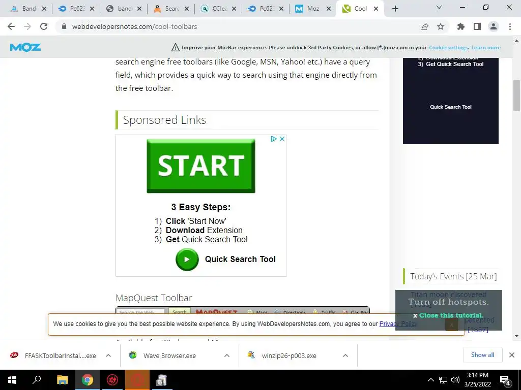Click the page vertical scrollbar thumb
This screenshot has width=521, height=390.
(x=516, y=96)
